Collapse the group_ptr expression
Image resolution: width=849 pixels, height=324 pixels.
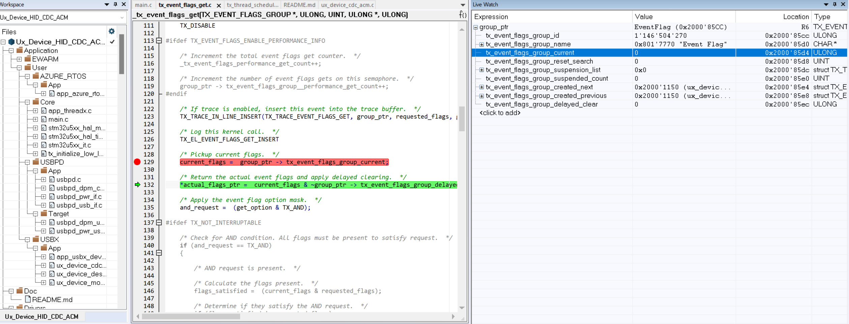click(475, 27)
